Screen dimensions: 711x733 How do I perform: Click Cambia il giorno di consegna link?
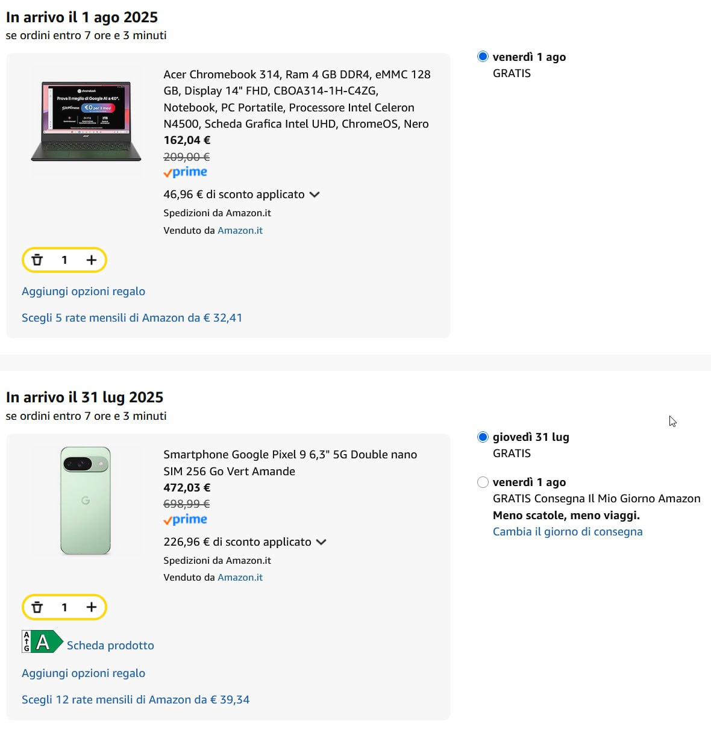pyautogui.click(x=568, y=532)
